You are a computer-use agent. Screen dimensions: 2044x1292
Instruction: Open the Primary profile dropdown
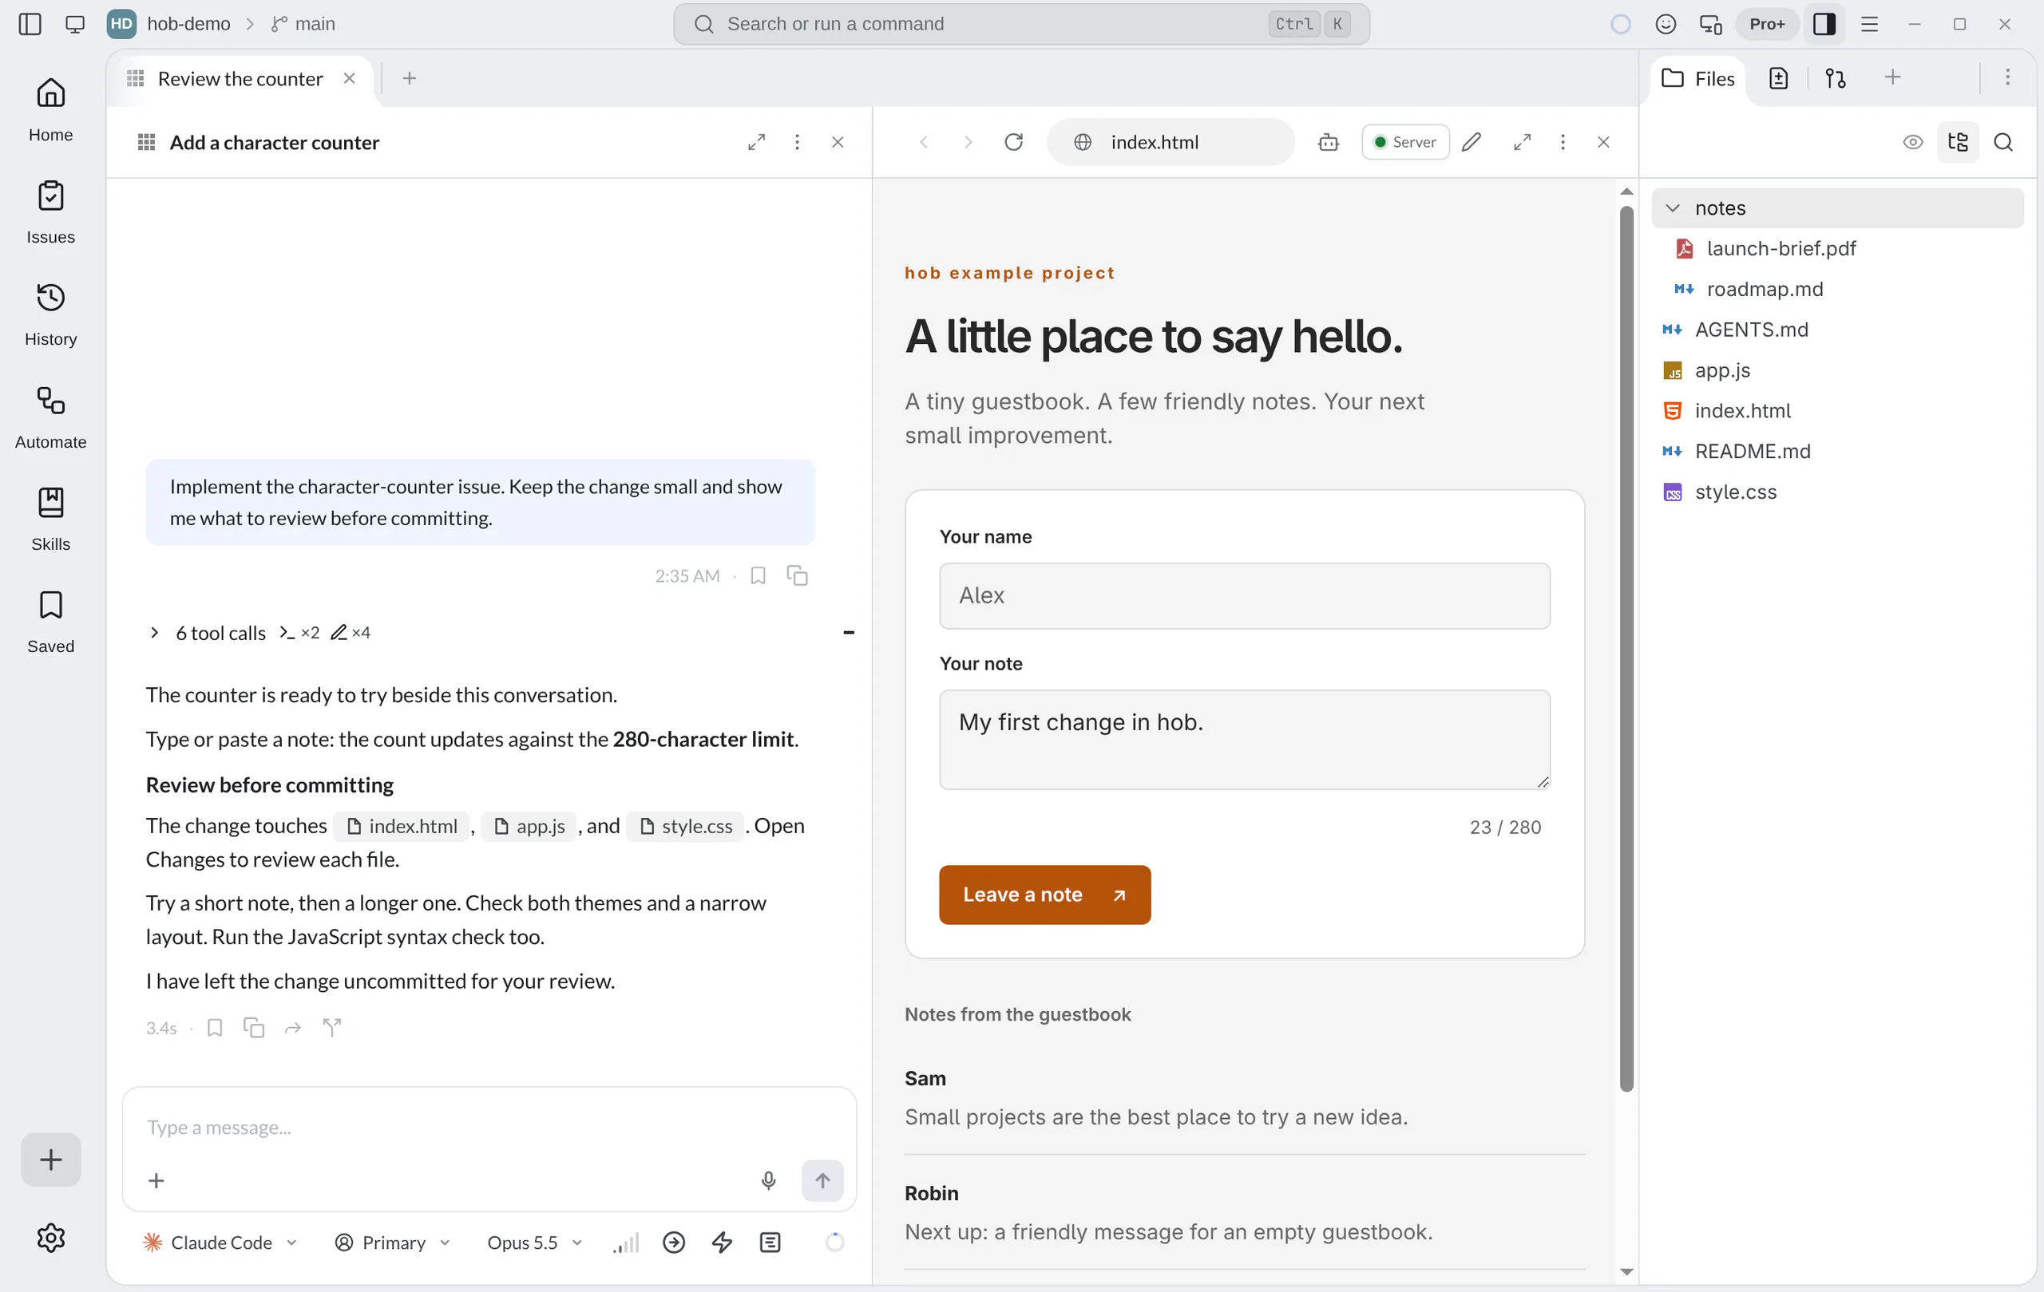click(392, 1242)
